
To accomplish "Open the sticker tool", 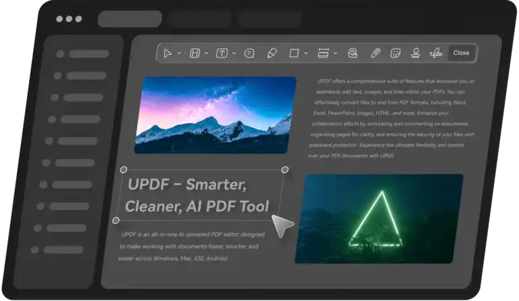I will click(395, 53).
